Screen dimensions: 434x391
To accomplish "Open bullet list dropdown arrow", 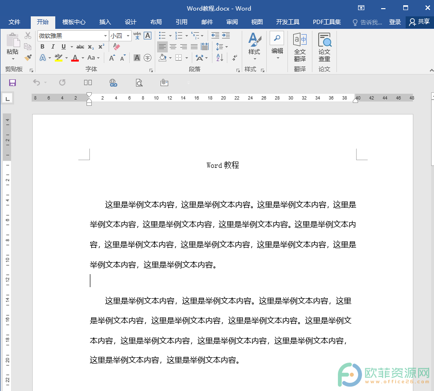I will (170, 36).
